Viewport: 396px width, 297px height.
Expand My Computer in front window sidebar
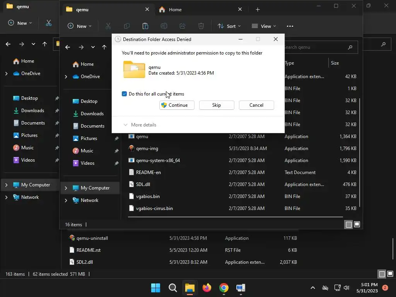click(66, 188)
